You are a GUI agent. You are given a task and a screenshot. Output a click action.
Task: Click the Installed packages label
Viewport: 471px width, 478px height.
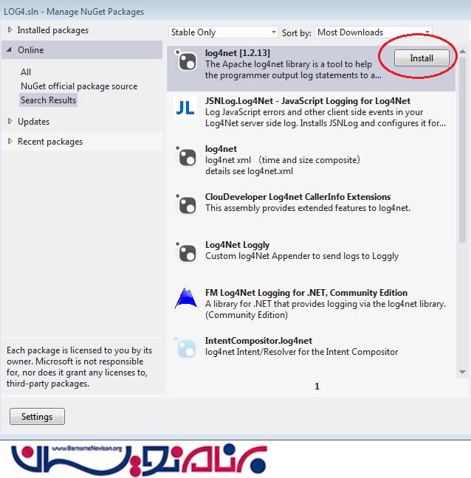52,30
